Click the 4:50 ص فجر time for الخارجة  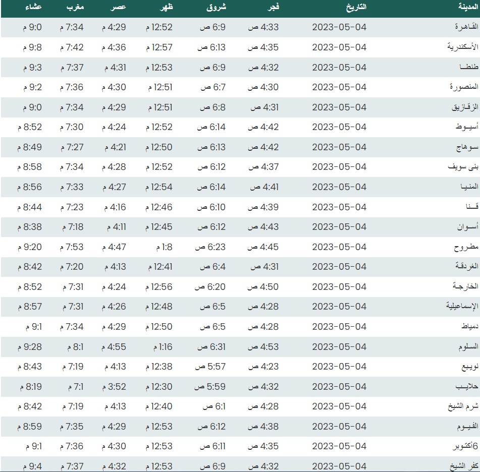tap(263, 287)
